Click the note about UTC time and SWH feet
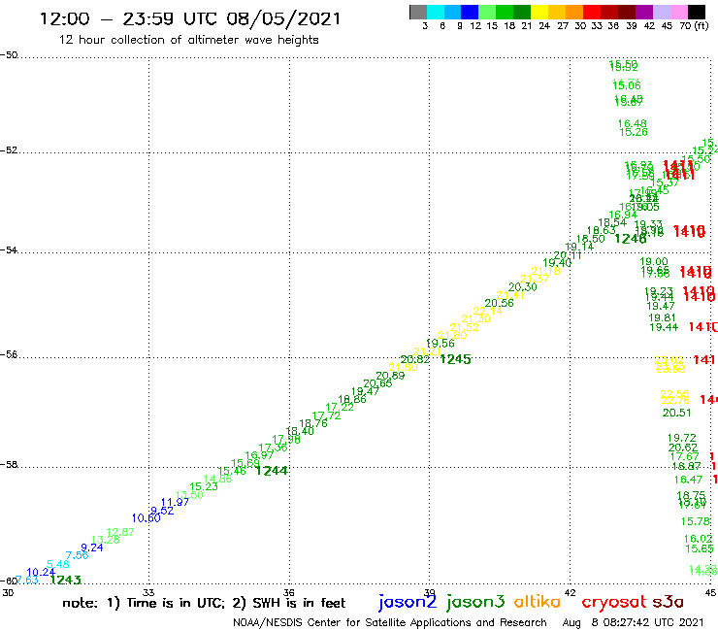The height and width of the screenshot is (631, 718). coord(204,603)
